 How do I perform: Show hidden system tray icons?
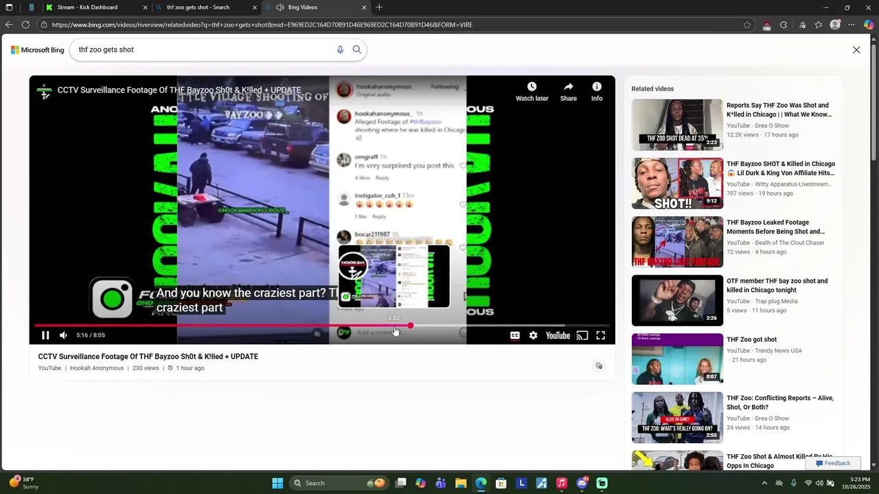765,483
